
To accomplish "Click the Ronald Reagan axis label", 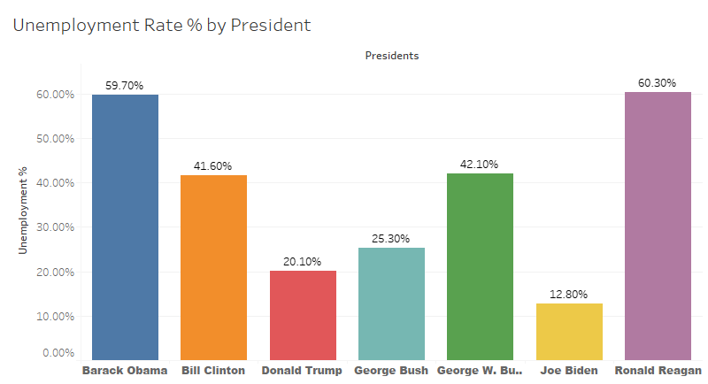I will coord(658,371).
